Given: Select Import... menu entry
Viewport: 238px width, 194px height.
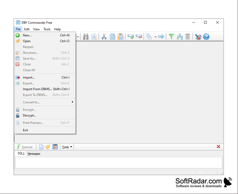Looking at the screenshot, I should pos(45,77).
